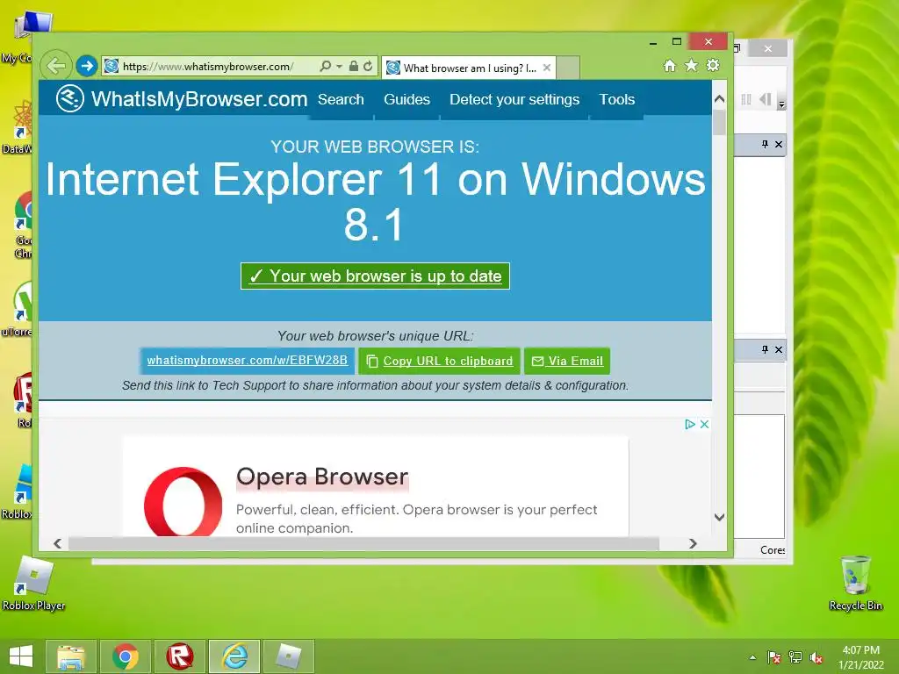Open the network tray icon

click(x=795, y=657)
